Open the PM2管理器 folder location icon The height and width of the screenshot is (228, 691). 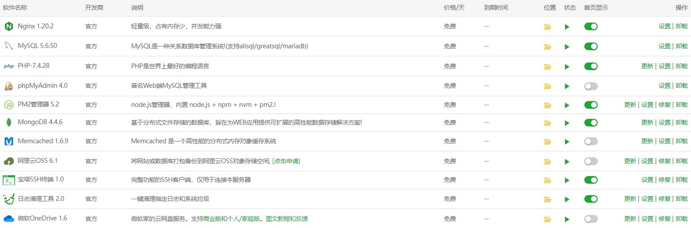click(547, 105)
